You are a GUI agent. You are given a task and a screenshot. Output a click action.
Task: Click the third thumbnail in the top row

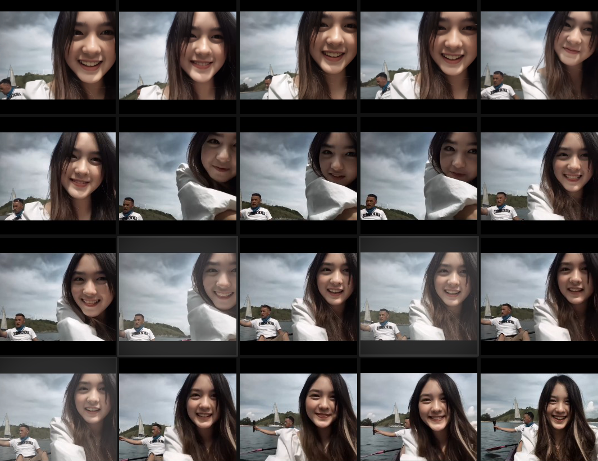point(298,56)
